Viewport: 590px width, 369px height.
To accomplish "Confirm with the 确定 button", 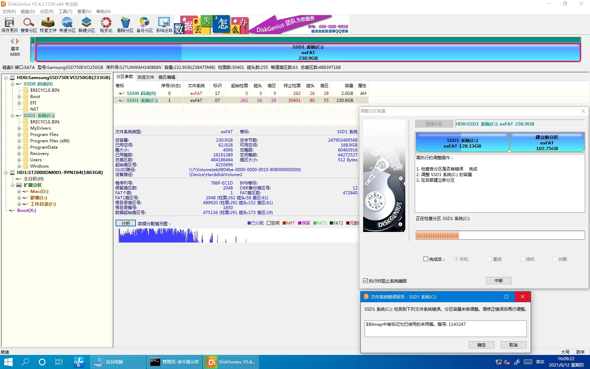I will [x=481, y=345].
